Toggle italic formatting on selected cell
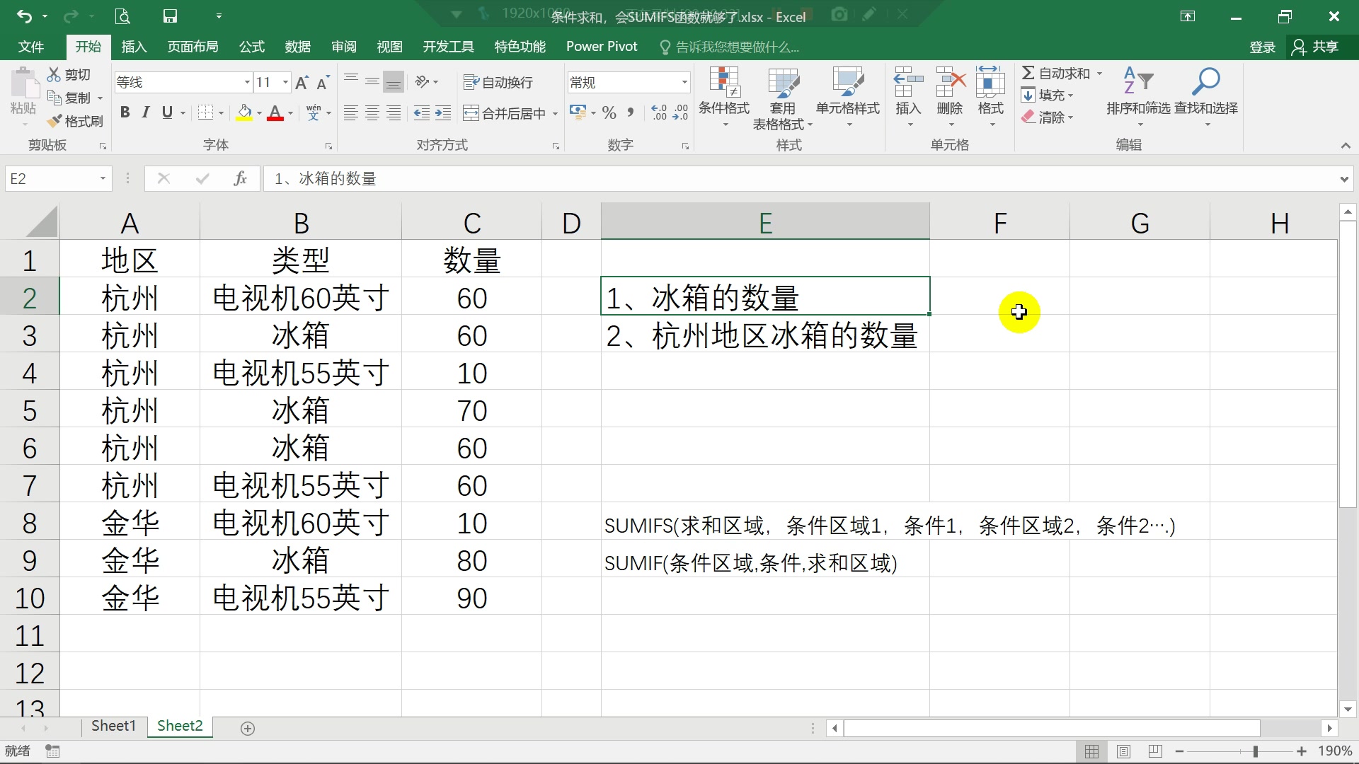This screenshot has width=1359, height=764. (x=146, y=112)
